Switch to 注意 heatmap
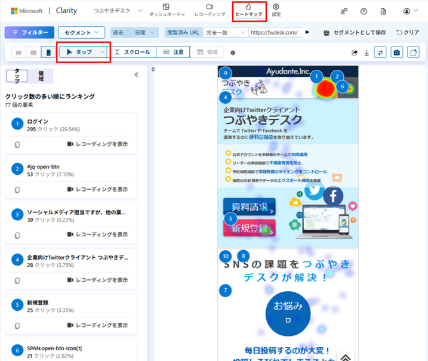This screenshot has width=428, height=361. (173, 52)
